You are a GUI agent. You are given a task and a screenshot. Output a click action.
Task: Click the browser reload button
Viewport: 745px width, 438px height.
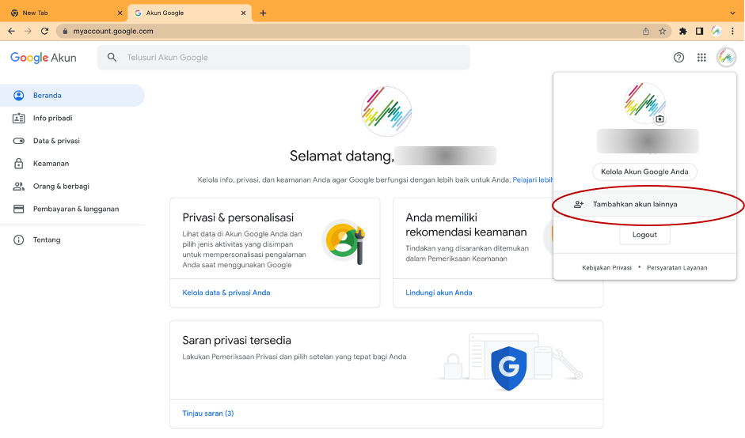point(44,31)
